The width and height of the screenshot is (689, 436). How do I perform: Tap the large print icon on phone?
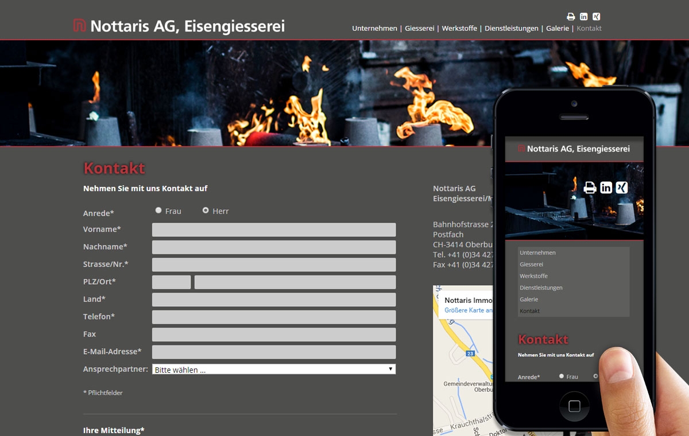590,188
